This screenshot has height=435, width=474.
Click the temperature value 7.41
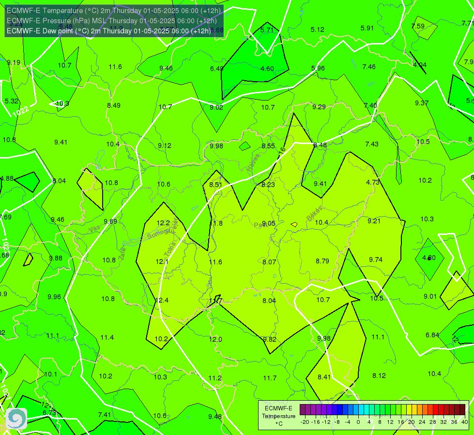click(x=105, y=415)
